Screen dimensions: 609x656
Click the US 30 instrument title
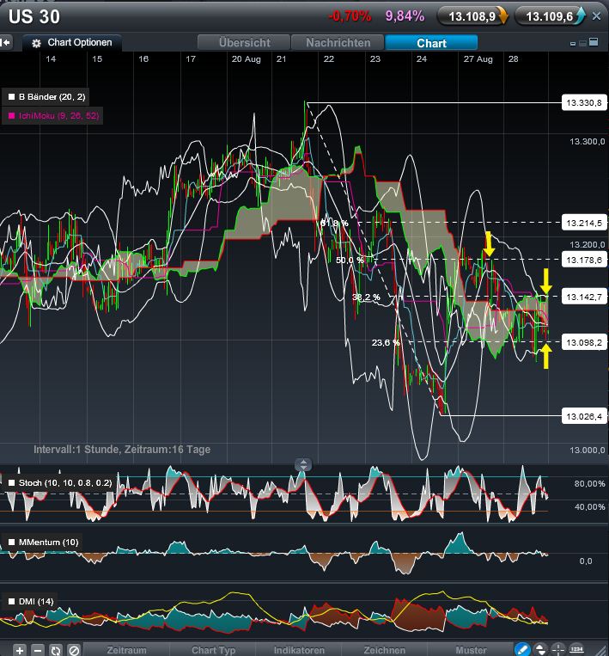pyautogui.click(x=34, y=16)
